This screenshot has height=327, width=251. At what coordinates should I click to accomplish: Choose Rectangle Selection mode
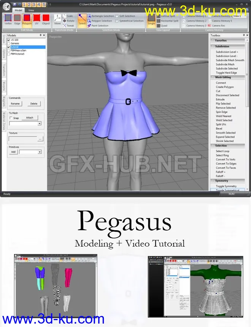point(101,16)
